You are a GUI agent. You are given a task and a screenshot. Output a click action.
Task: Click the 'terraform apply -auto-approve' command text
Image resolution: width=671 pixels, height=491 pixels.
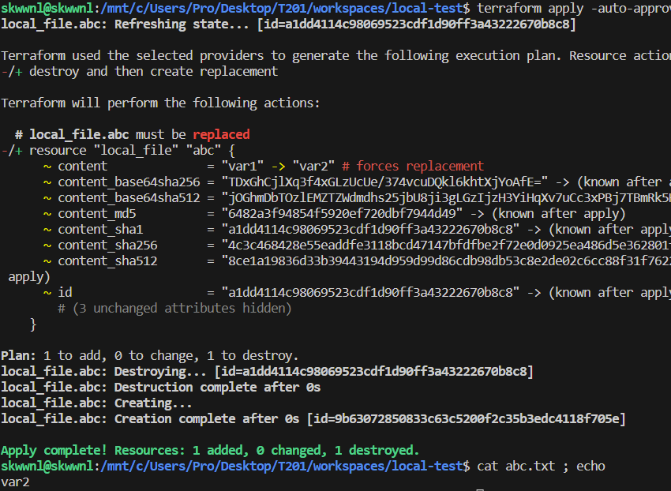574,9
